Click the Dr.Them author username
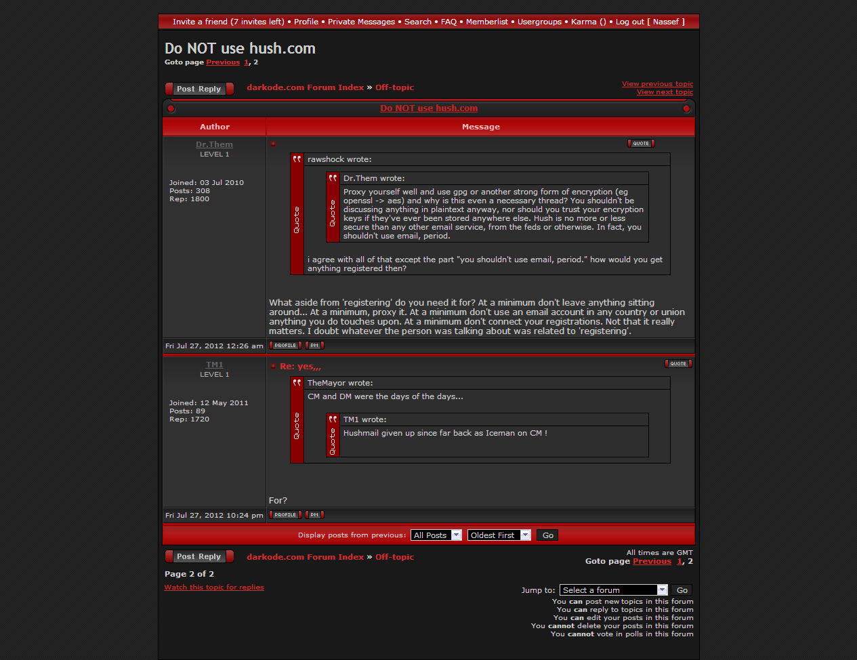The height and width of the screenshot is (660, 857). point(214,144)
